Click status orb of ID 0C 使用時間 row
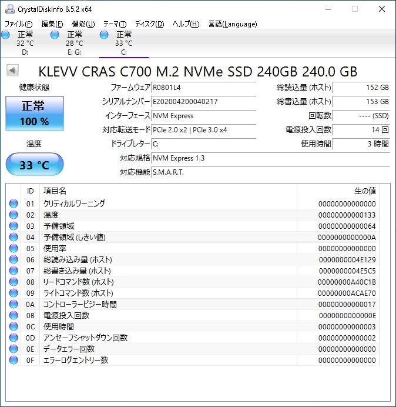The height and width of the screenshot is (407, 396). [x=14, y=326]
